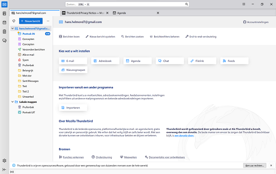Image resolution: width=276 pixels, height=174 pixels.
Task: Set up Nieuwsgroepen button
Action: (x=73, y=70)
